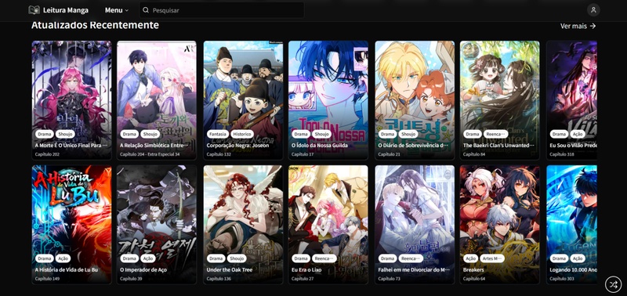The width and height of the screenshot is (627, 296).
Task: Click Capítulo 202 text
Action: [47, 154]
